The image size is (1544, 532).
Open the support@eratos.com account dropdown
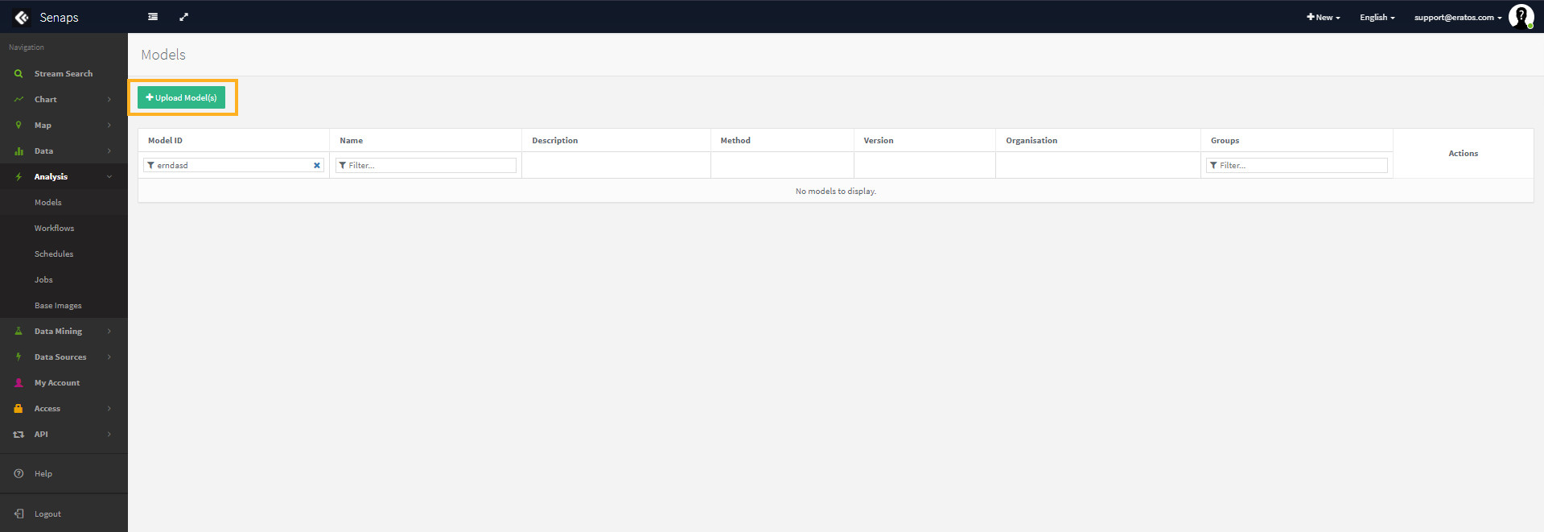[x=1458, y=17]
